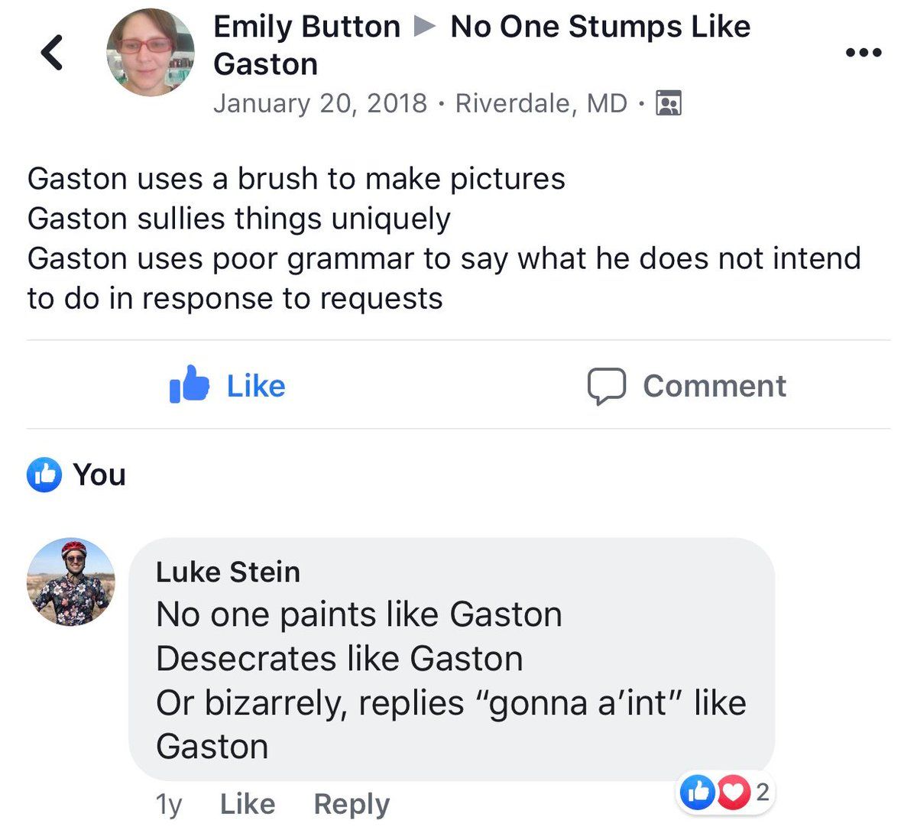917x830 pixels.
Task: Reply to Luke Stein's comment
Action: click(352, 803)
